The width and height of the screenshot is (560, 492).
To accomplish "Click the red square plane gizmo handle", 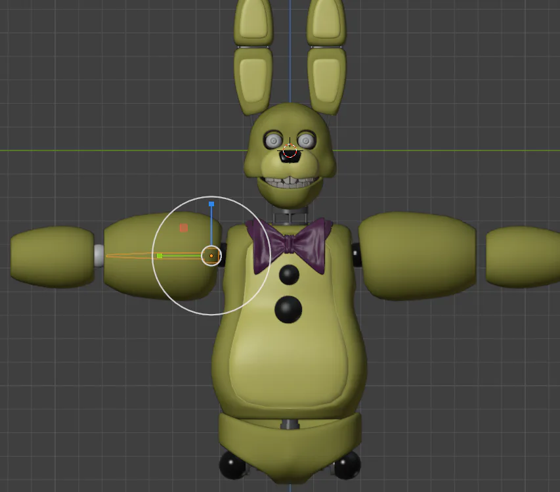I will tap(184, 228).
